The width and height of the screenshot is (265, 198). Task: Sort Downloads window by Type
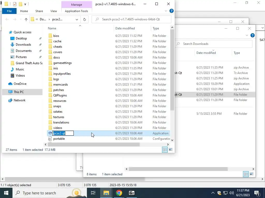(237, 53)
